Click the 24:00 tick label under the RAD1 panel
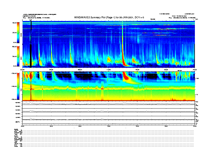This screenshot has width=210, height=162. [195, 70]
